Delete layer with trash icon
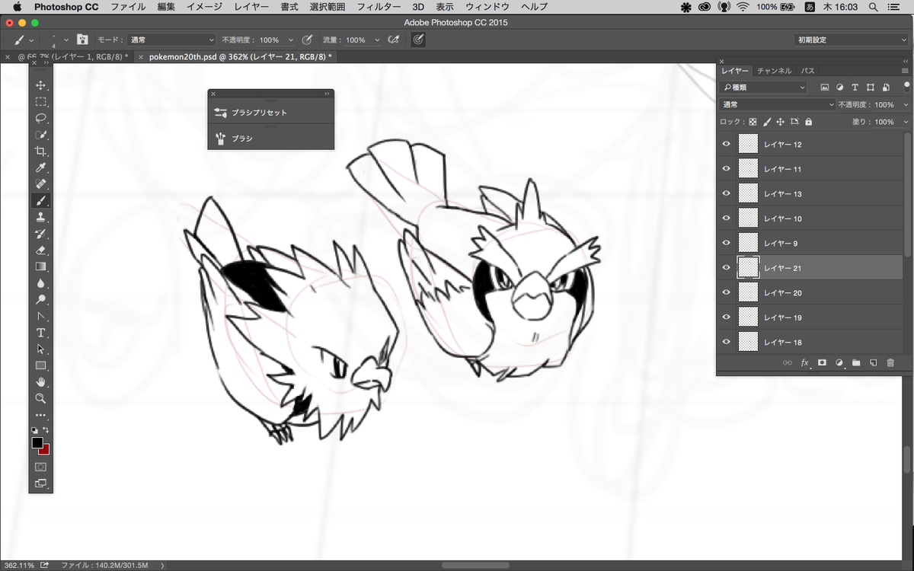This screenshot has width=914, height=571. point(890,363)
